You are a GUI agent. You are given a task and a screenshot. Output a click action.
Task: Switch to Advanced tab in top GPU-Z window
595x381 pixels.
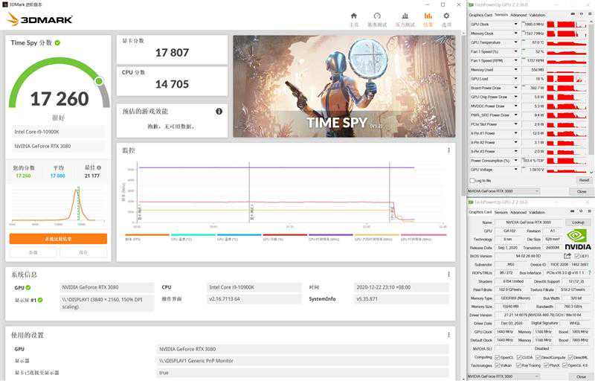tap(518, 15)
